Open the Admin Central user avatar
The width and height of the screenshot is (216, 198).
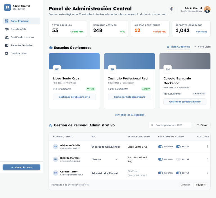pyautogui.click(x=207, y=10)
